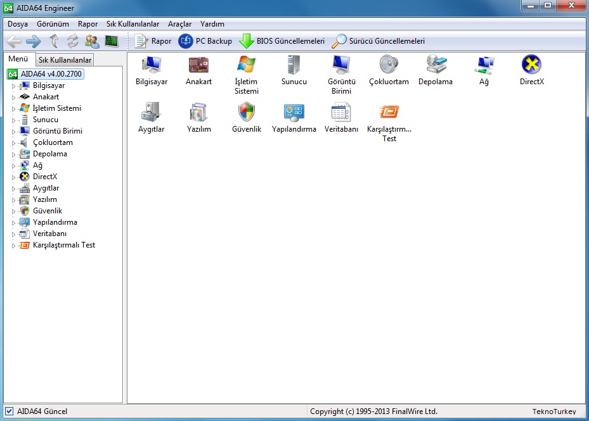Open the Araçlar menu

coord(179,24)
